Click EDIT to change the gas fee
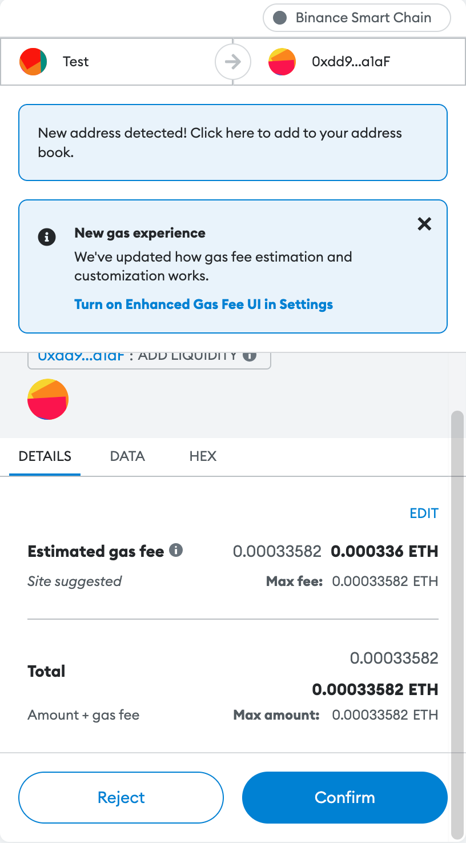The image size is (466, 843). coord(424,513)
